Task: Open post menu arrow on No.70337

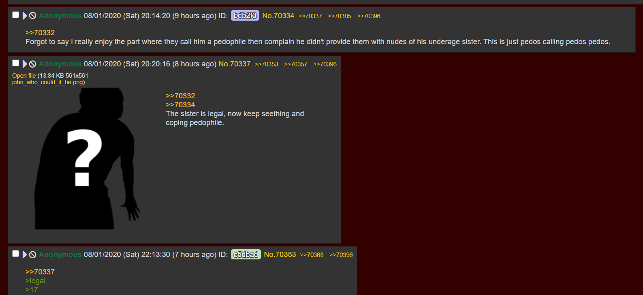Action: (25, 64)
